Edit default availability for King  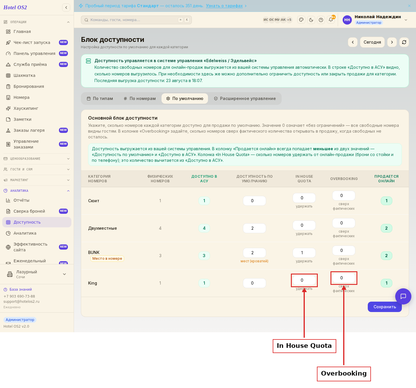click(x=255, y=283)
